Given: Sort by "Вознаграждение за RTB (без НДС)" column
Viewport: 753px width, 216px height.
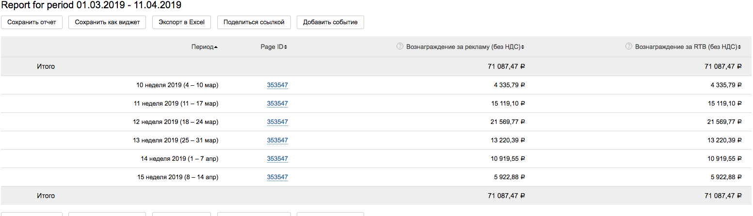Looking at the screenshot, I should [x=689, y=47].
